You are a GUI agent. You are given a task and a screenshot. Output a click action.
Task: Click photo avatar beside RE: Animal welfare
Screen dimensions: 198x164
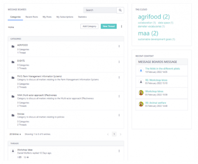(x=141, y=104)
